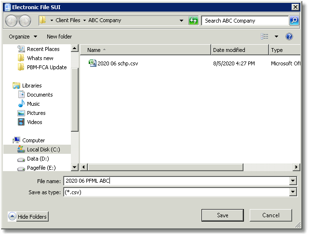Click the Local Disk (C:) drive icon
Screen dimensions: 309x236
tap(21, 149)
